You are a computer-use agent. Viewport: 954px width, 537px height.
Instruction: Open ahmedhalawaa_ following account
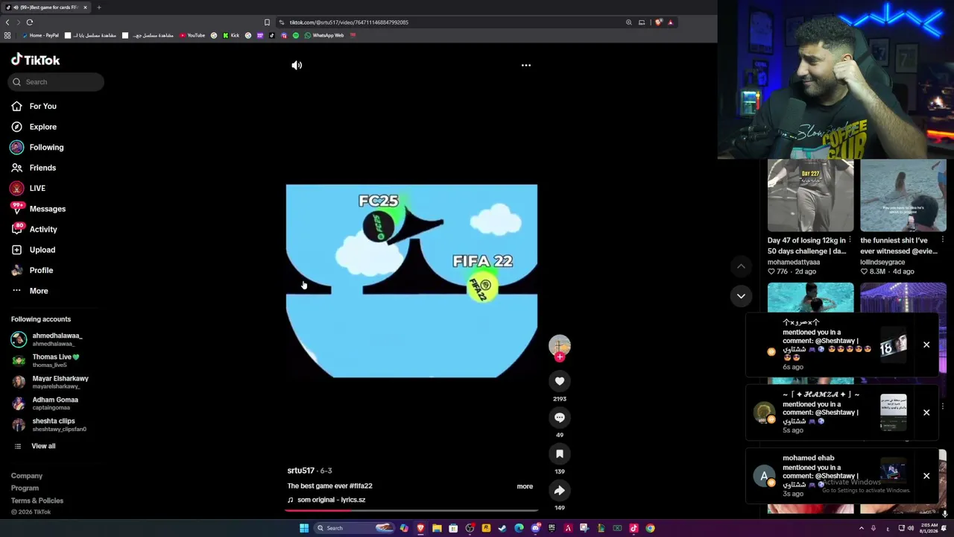(48, 339)
